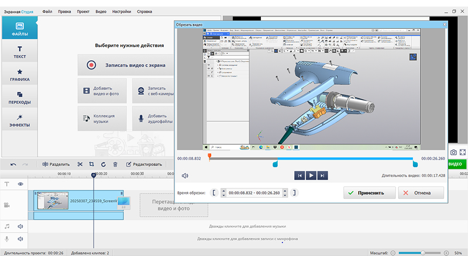Click the undo arrow icon

tap(13, 164)
